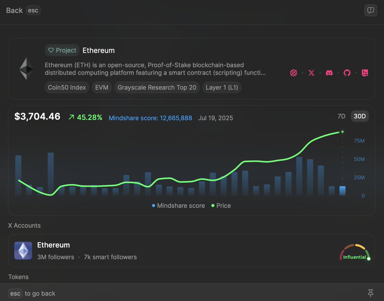Click the Mindshare score: 12,665,888 link
The height and width of the screenshot is (301, 384).
(150, 118)
